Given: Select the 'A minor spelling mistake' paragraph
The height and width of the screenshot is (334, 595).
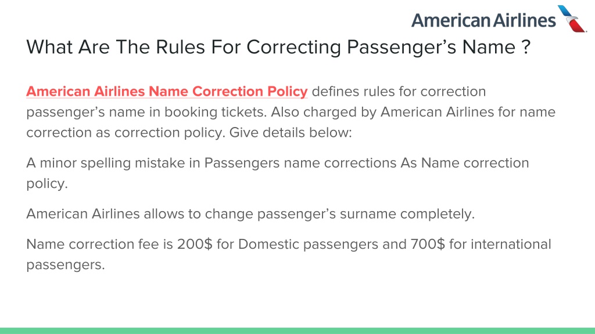Looking at the screenshot, I should [x=277, y=173].
